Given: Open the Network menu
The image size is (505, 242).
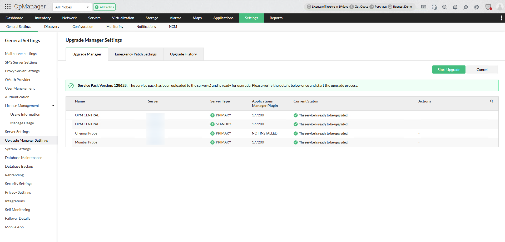Looking at the screenshot, I should (70, 18).
